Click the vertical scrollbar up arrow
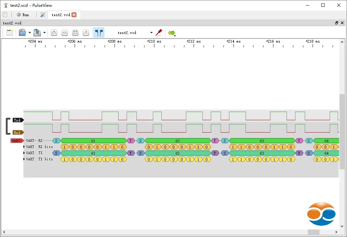Image resolution: width=347 pixels, height=237 pixels. 342,42
